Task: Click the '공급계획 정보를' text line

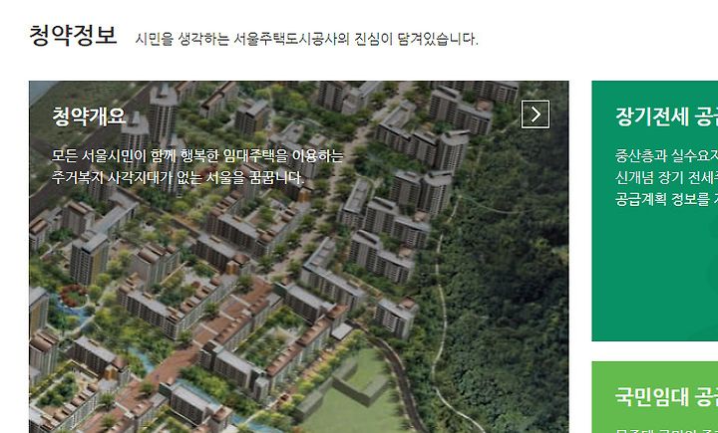Action: [666, 199]
